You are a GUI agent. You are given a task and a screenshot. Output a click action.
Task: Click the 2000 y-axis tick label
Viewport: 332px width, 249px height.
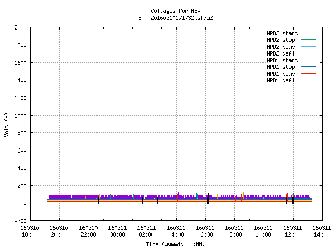[20, 27]
